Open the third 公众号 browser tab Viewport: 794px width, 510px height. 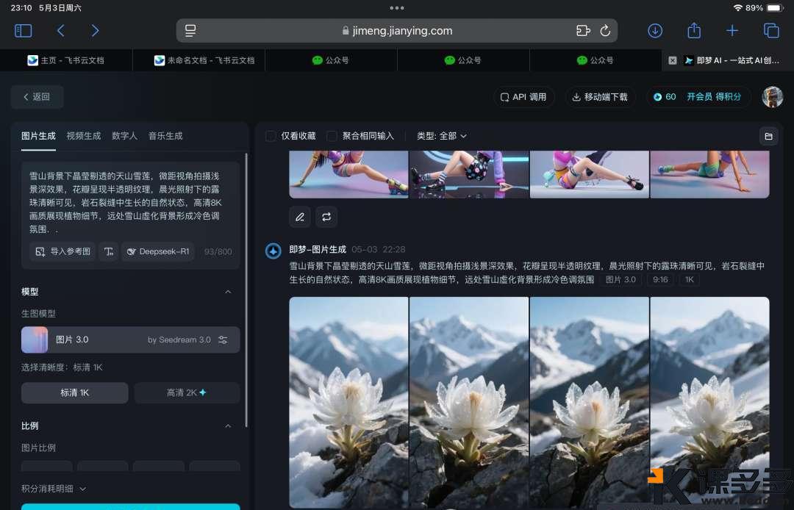(596, 60)
